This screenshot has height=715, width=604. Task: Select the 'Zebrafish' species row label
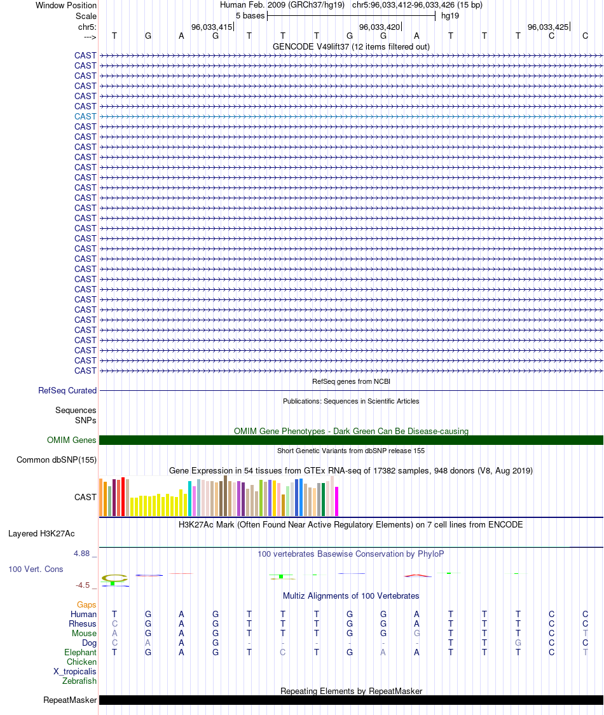(79, 681)
